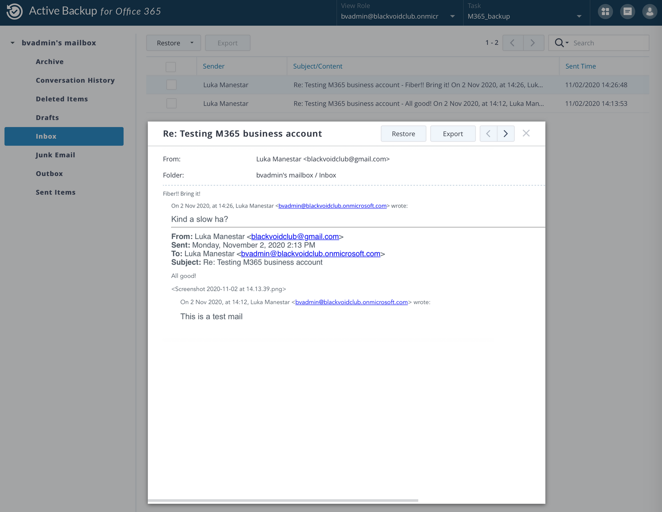Open the Junk Email folder
This screenshot has height=512, width=662.
55,155
